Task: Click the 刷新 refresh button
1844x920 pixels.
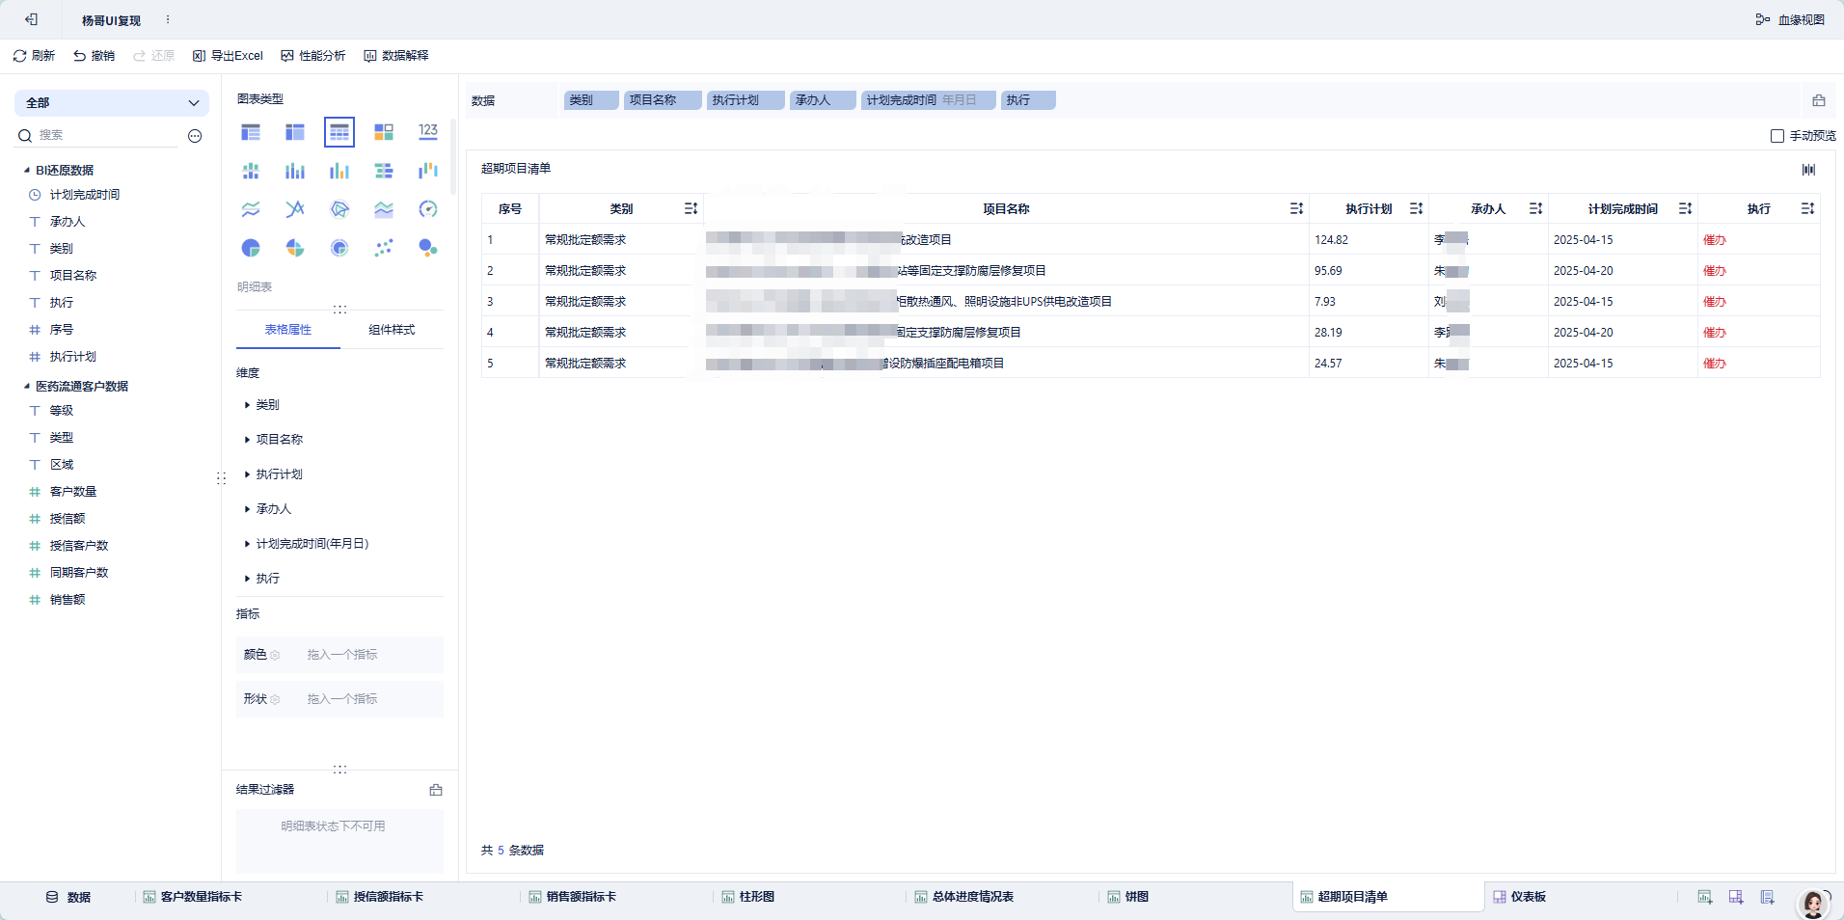Action: (x=34, y=56)
